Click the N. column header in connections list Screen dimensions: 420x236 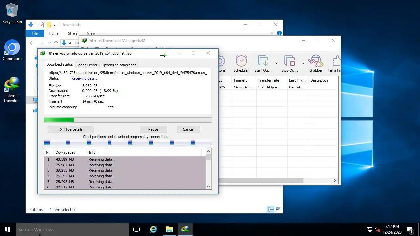coord(49,152)
